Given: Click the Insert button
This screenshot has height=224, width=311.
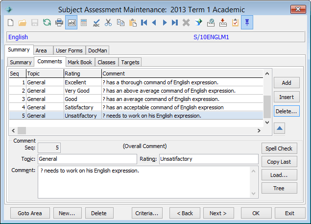Looking at the screenshot, I should click(287, 97).
